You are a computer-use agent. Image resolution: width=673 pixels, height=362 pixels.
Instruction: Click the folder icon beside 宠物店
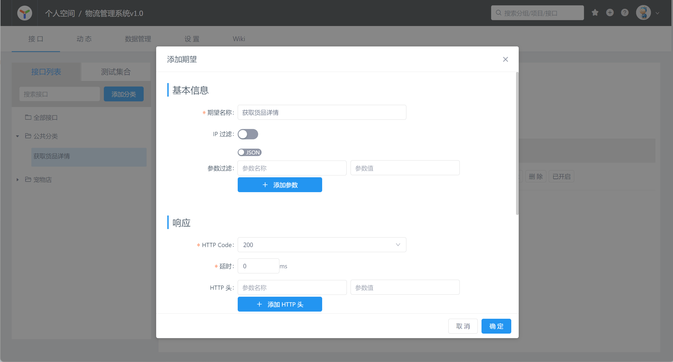(x=28, y=179)
